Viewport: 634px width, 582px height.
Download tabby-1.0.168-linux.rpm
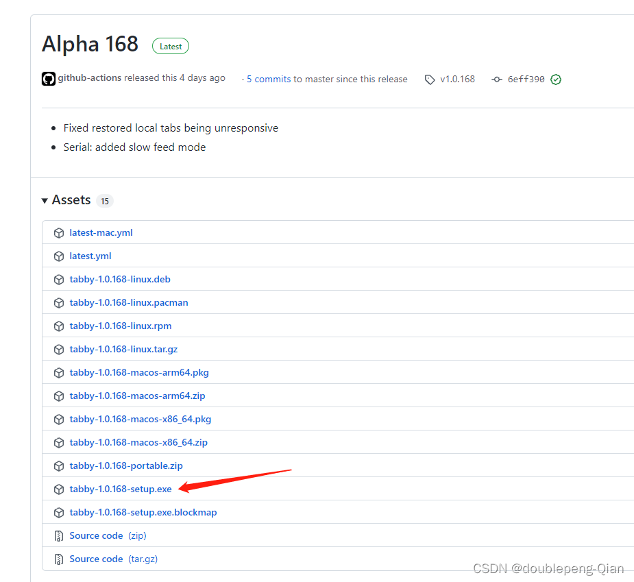[121, 326]
